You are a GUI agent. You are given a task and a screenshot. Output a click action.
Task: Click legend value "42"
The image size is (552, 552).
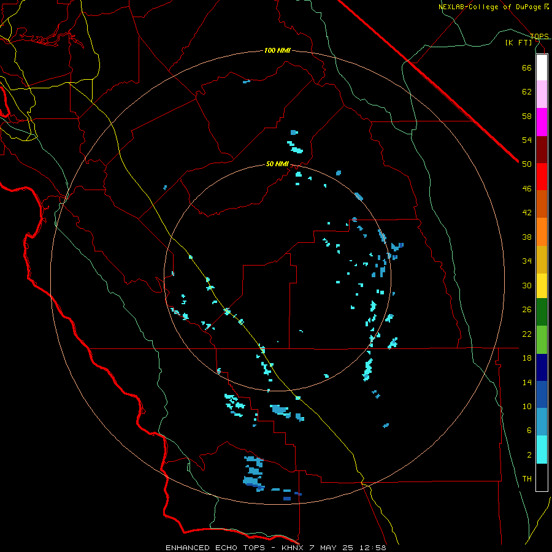point(527,213)
